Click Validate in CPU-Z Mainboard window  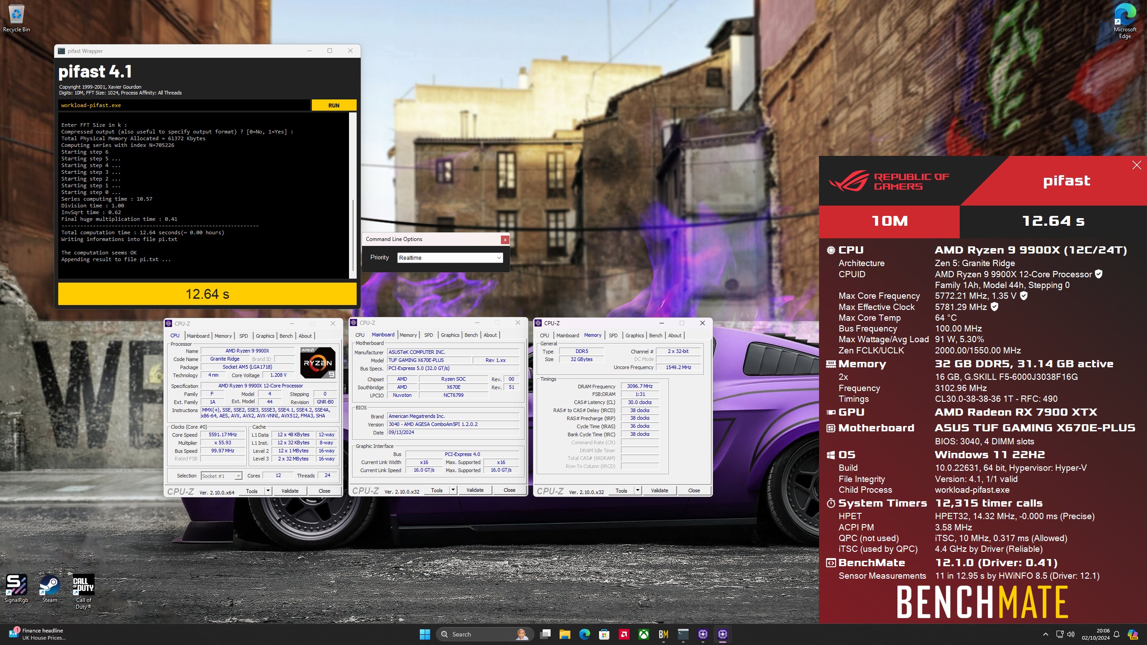(x=475, y=490)
